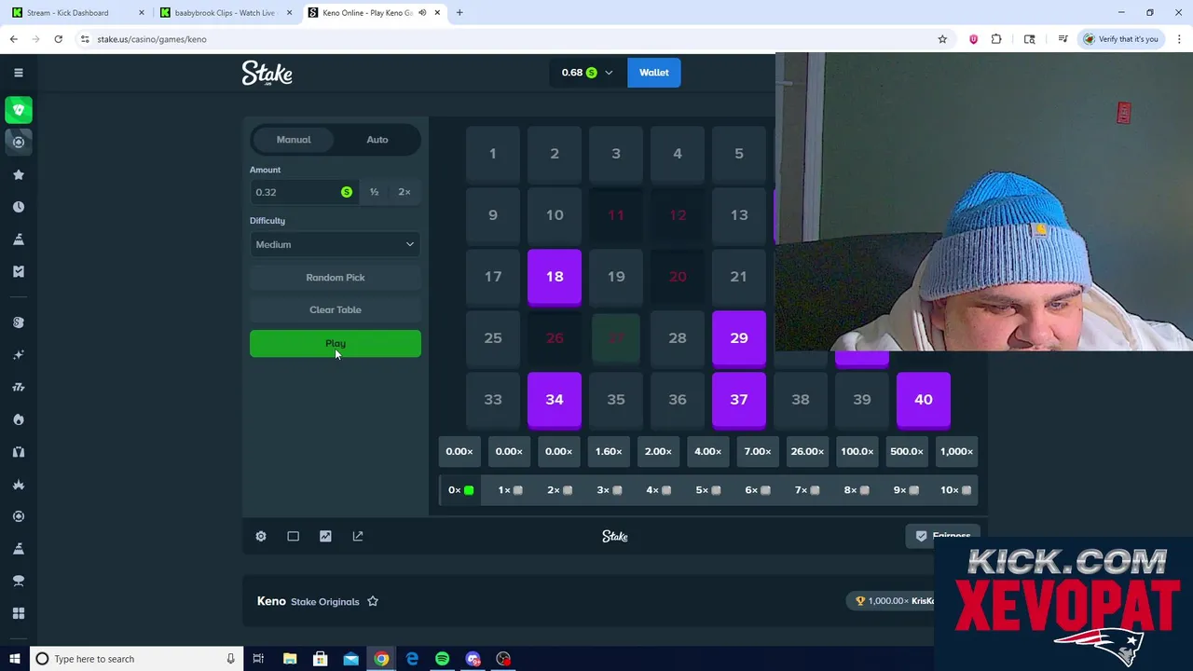This screenshot has height=671, width=1193.
Task: Go back in the browser
Action: (x=13, y=39)
